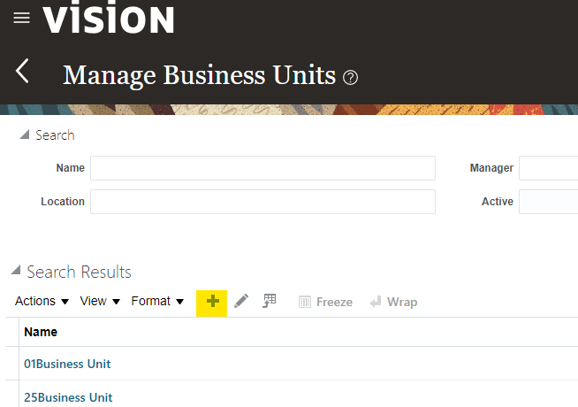Click the Name column header

41,332
